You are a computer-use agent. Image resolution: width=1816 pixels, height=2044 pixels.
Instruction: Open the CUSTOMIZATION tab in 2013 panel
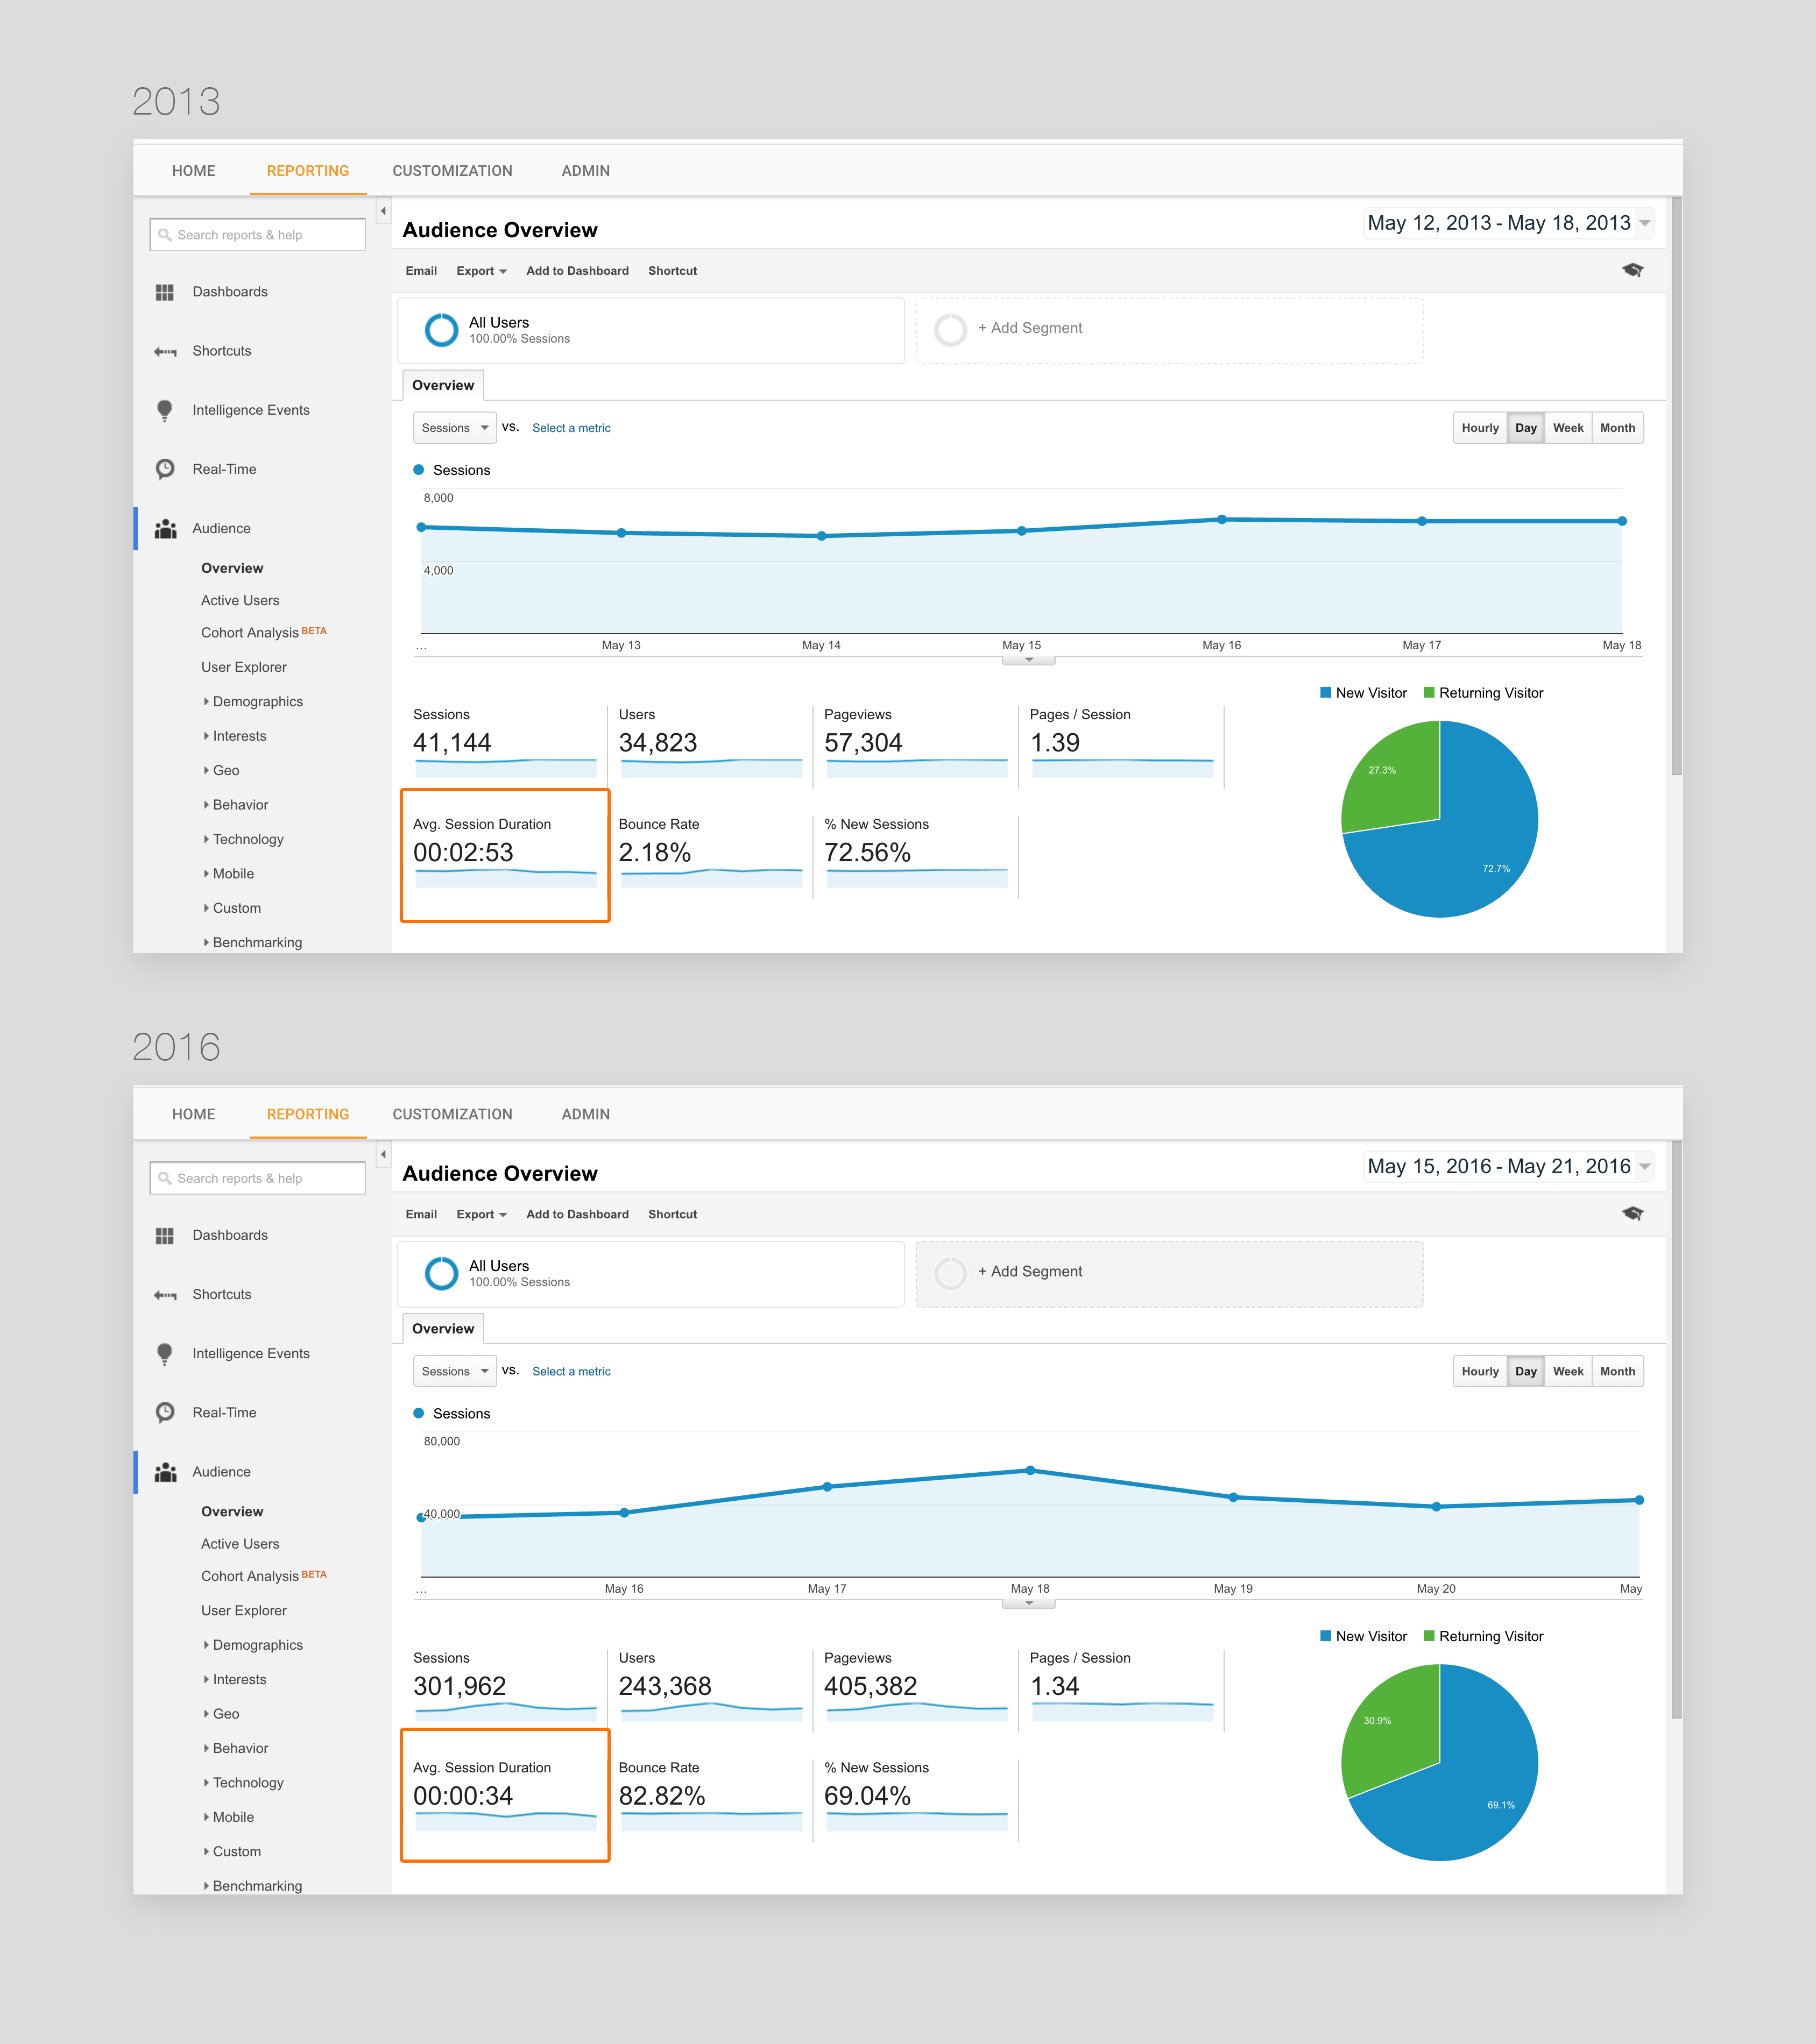click(452, 171)
